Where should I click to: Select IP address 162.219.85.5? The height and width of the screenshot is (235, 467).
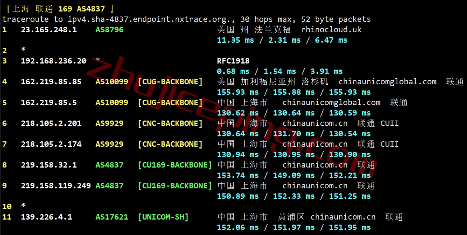click(49, 103)
